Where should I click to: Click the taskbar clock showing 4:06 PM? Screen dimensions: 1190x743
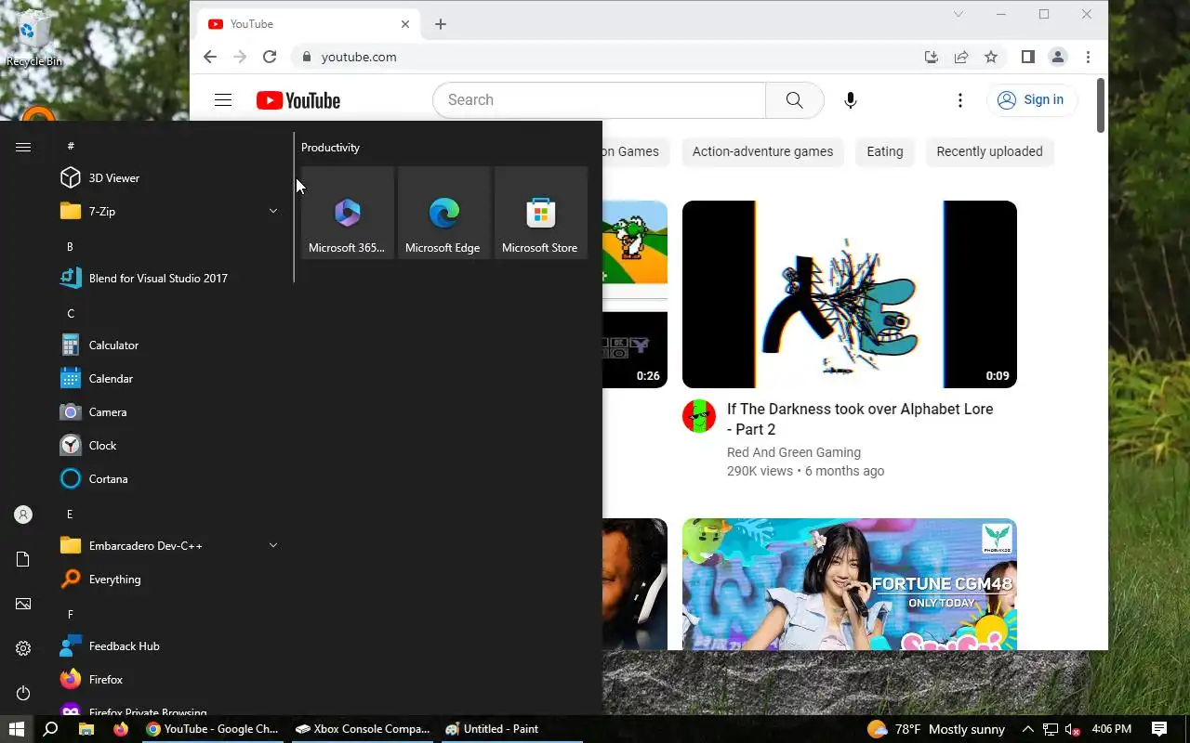point(1112,729)
